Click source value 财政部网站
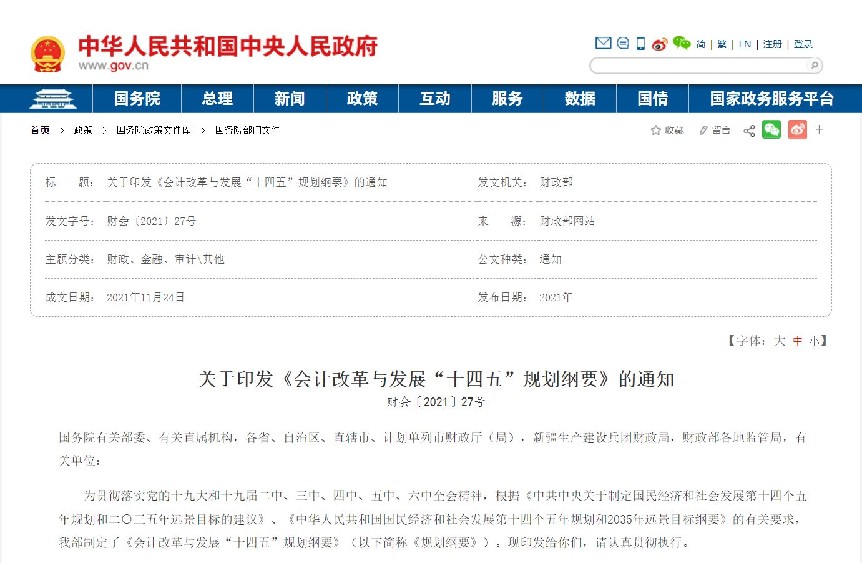Image resolution: width=862 pixels, height=563 pixels. [567, 221]
